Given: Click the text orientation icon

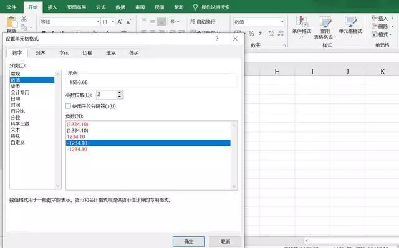Looking at the screenshot, I should [173, 22].
